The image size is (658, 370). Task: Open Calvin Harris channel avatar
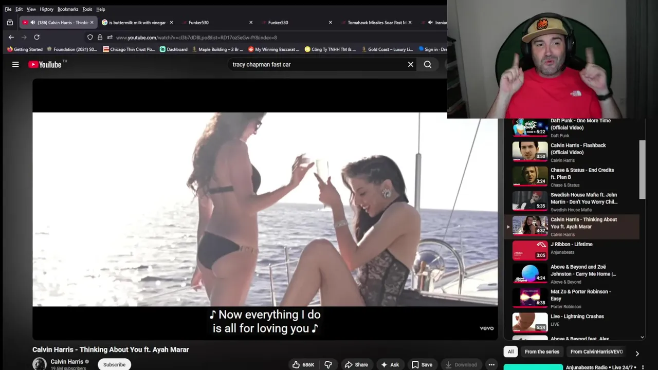point(40,364)
